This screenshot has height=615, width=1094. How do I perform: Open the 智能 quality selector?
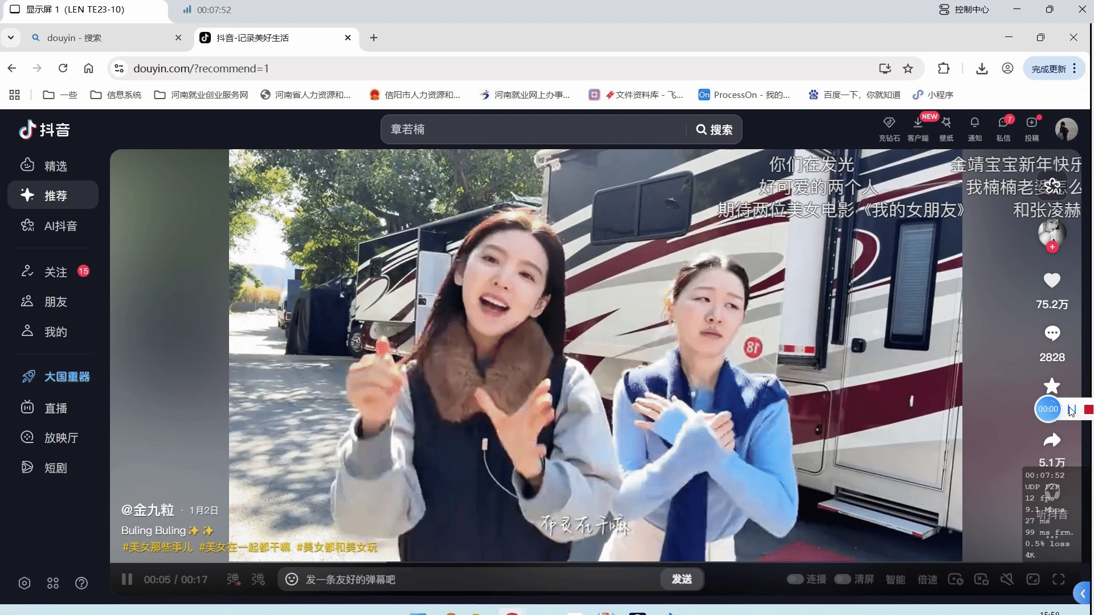(x=895, y=579)
